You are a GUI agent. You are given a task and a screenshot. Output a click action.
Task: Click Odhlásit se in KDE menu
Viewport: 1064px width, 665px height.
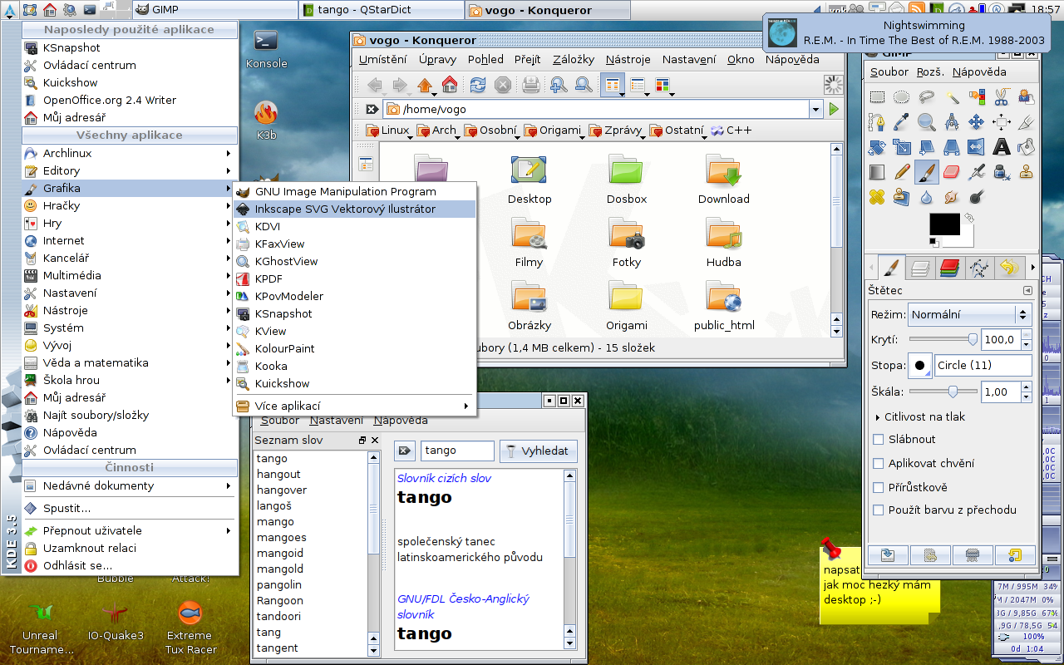point(130,565)
